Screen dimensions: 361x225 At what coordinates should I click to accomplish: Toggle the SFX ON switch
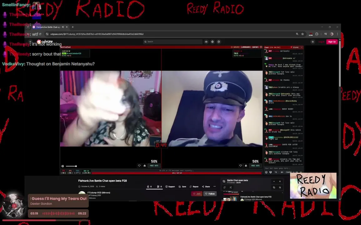pos(70,172)
